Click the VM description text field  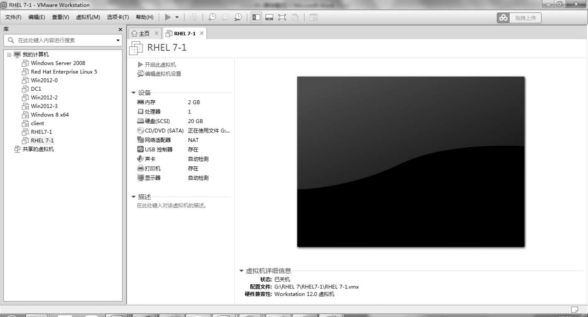click(x=172, y=206)
